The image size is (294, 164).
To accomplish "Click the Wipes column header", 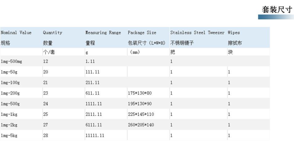I will click(234, 33).
